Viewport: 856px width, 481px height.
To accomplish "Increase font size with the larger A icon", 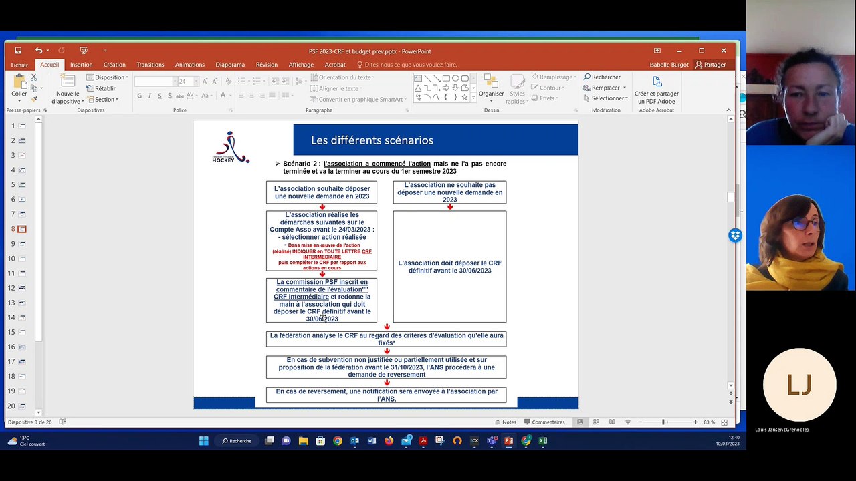I will [x=206, y=82].
